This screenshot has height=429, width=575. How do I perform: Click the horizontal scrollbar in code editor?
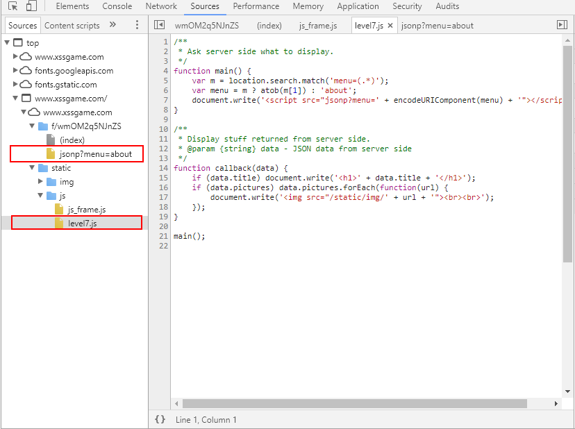pos(354,403)
